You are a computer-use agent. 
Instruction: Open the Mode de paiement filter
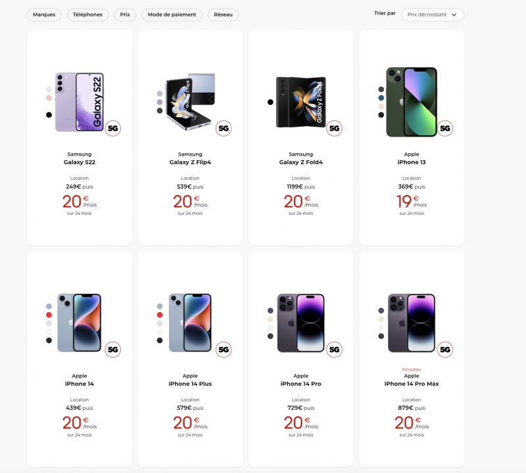[x=172, y=14]
